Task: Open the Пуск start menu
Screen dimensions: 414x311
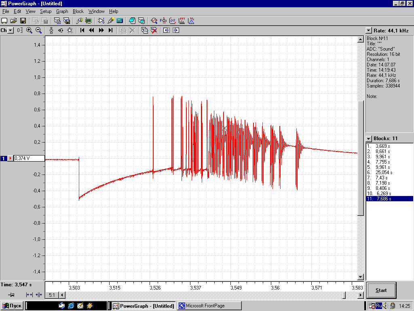Action: pos(12,306)
